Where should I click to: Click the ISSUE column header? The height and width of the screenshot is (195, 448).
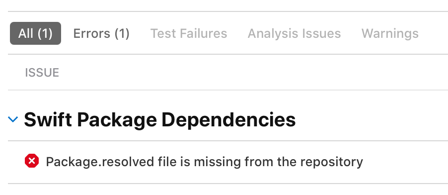coord(42,73)
